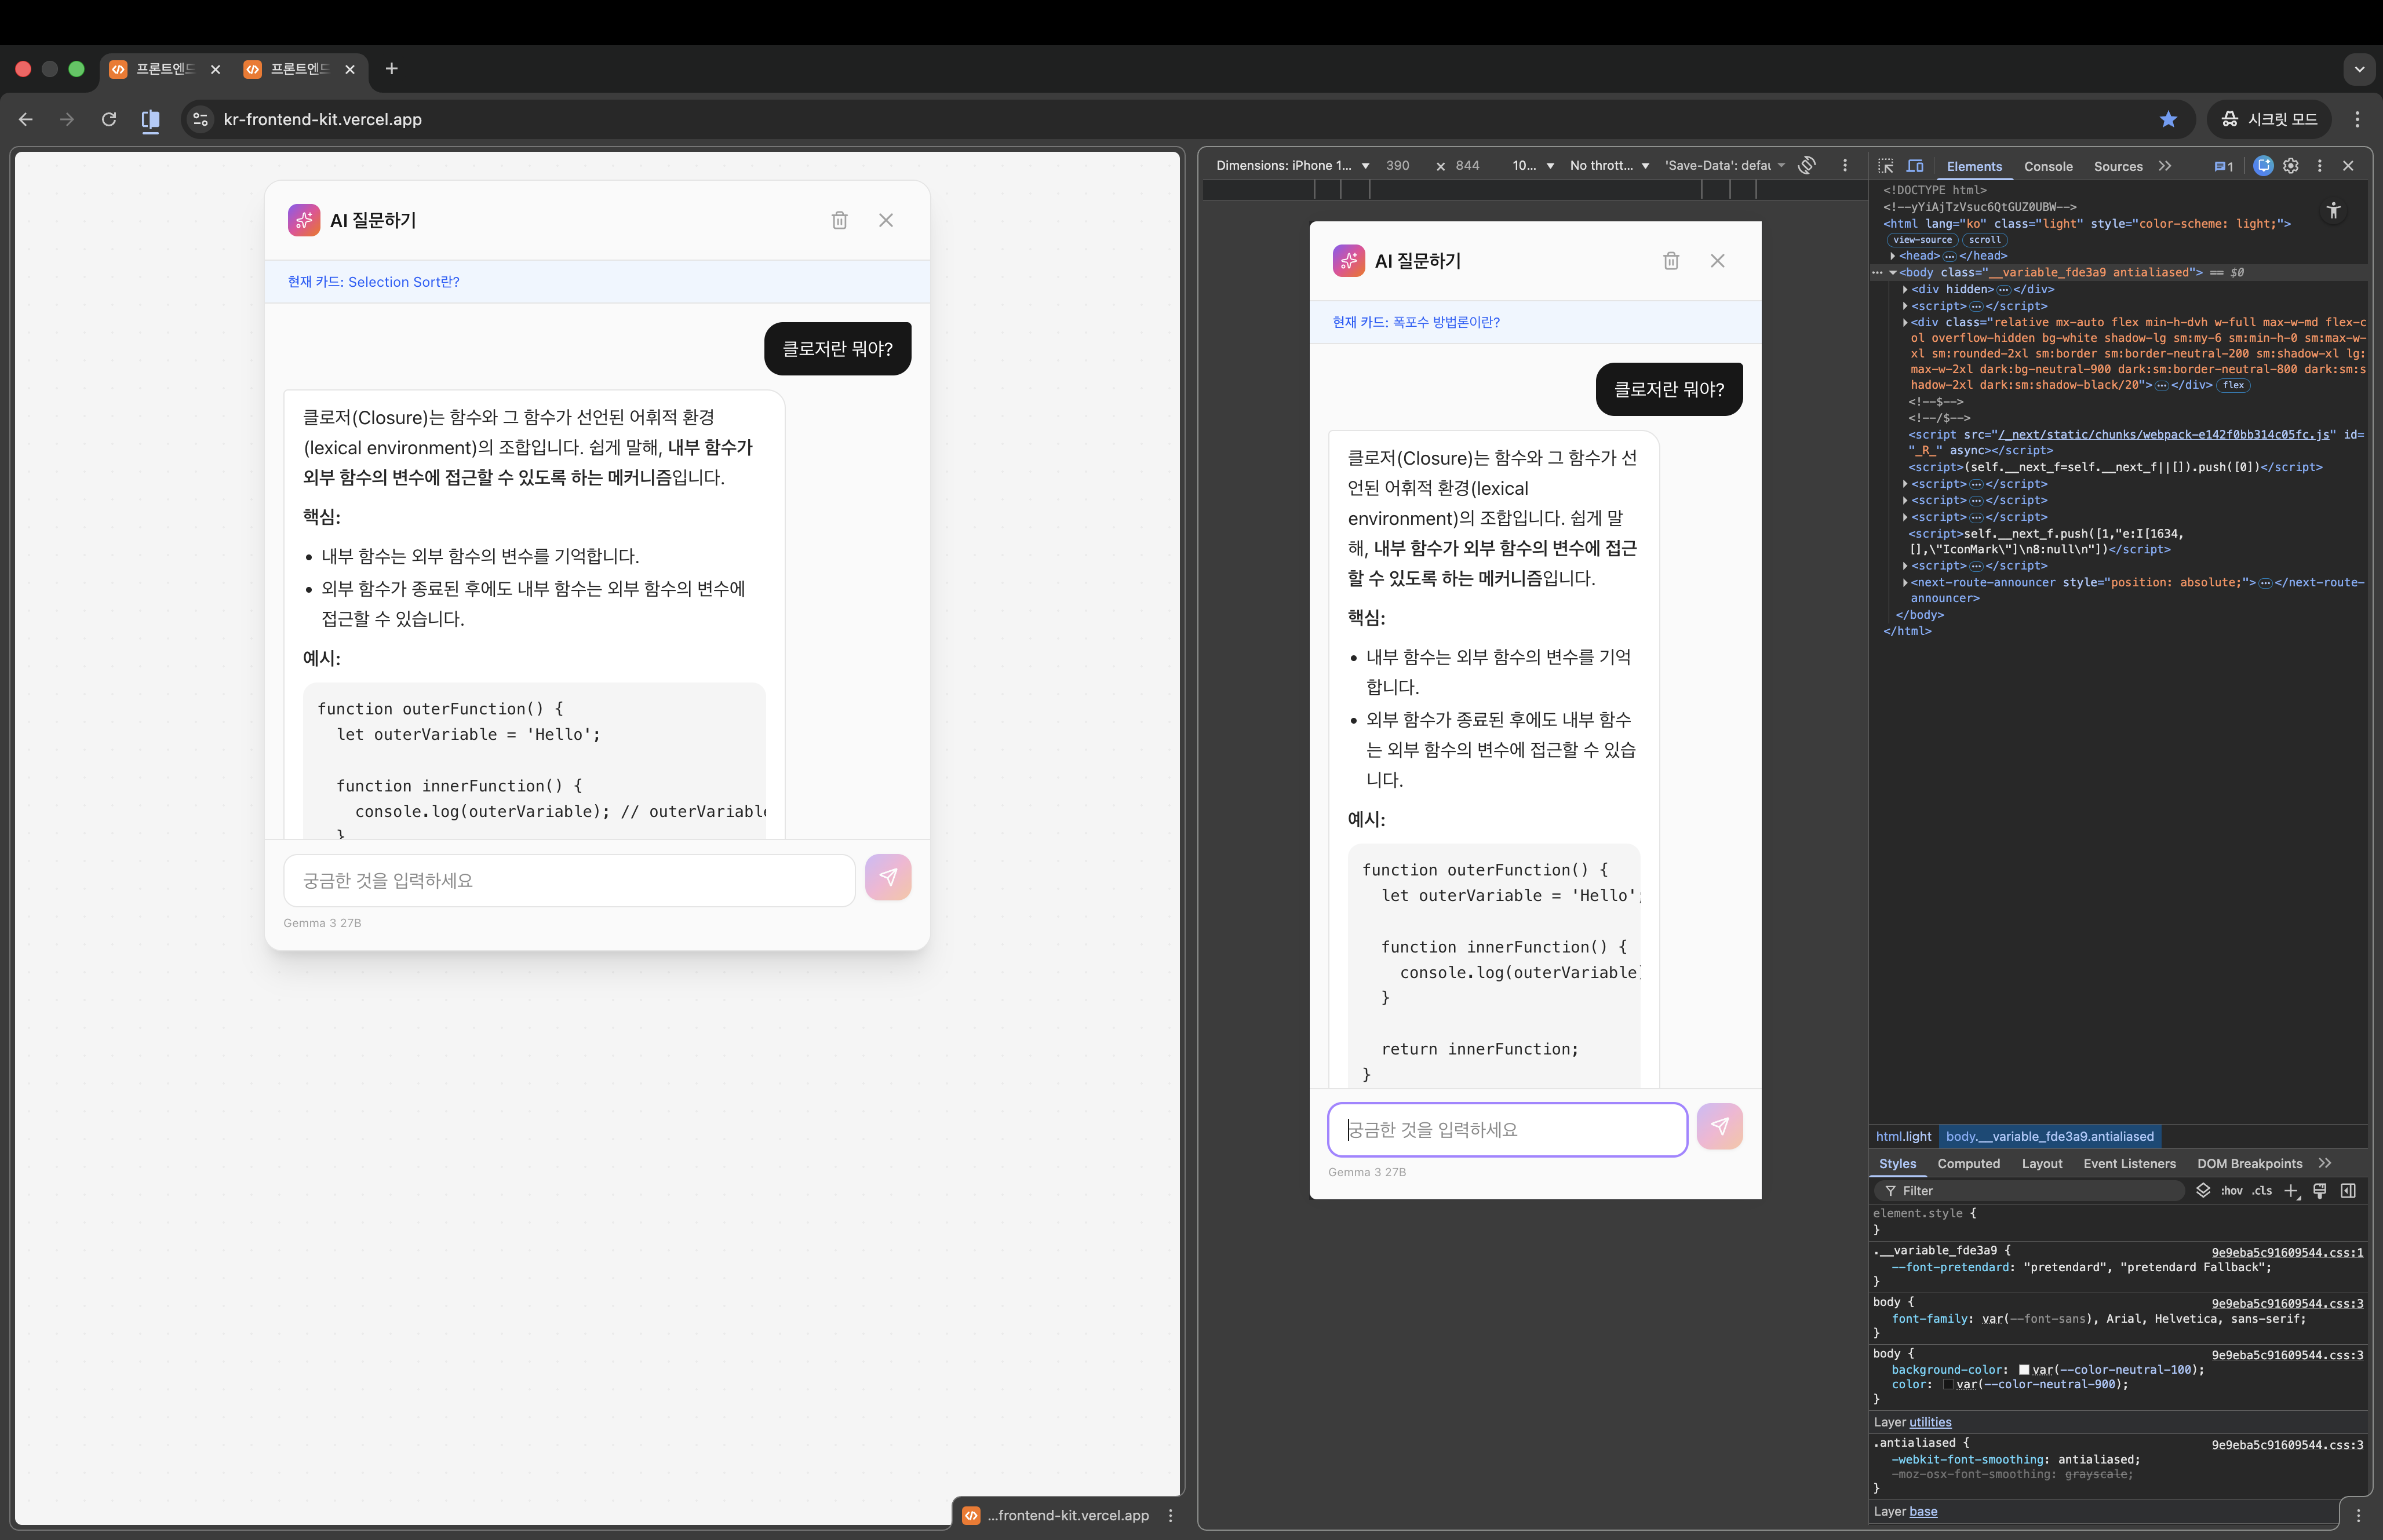Focus the left panel question input field
The height and width of the screenshot is (1540, 2383).
pyautogui.click(x=569, y=880)
